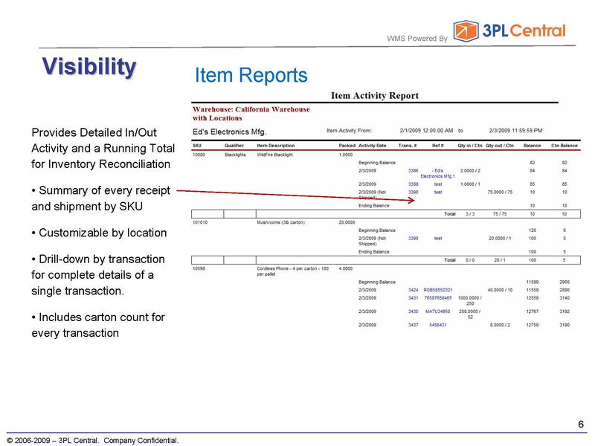
Task: Click the 'Item Description' column header
Action: [x=276, y=146]
